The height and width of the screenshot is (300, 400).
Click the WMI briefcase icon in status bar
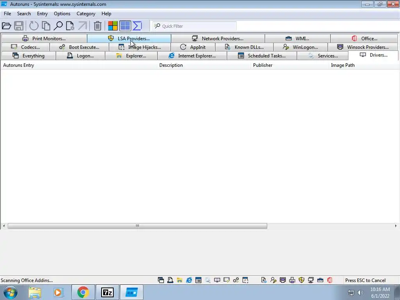pos(320,280)
